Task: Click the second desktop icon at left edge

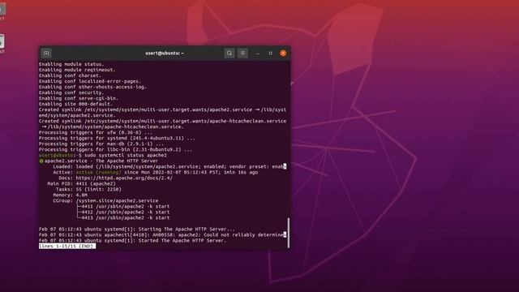Action: click(2, 43)
